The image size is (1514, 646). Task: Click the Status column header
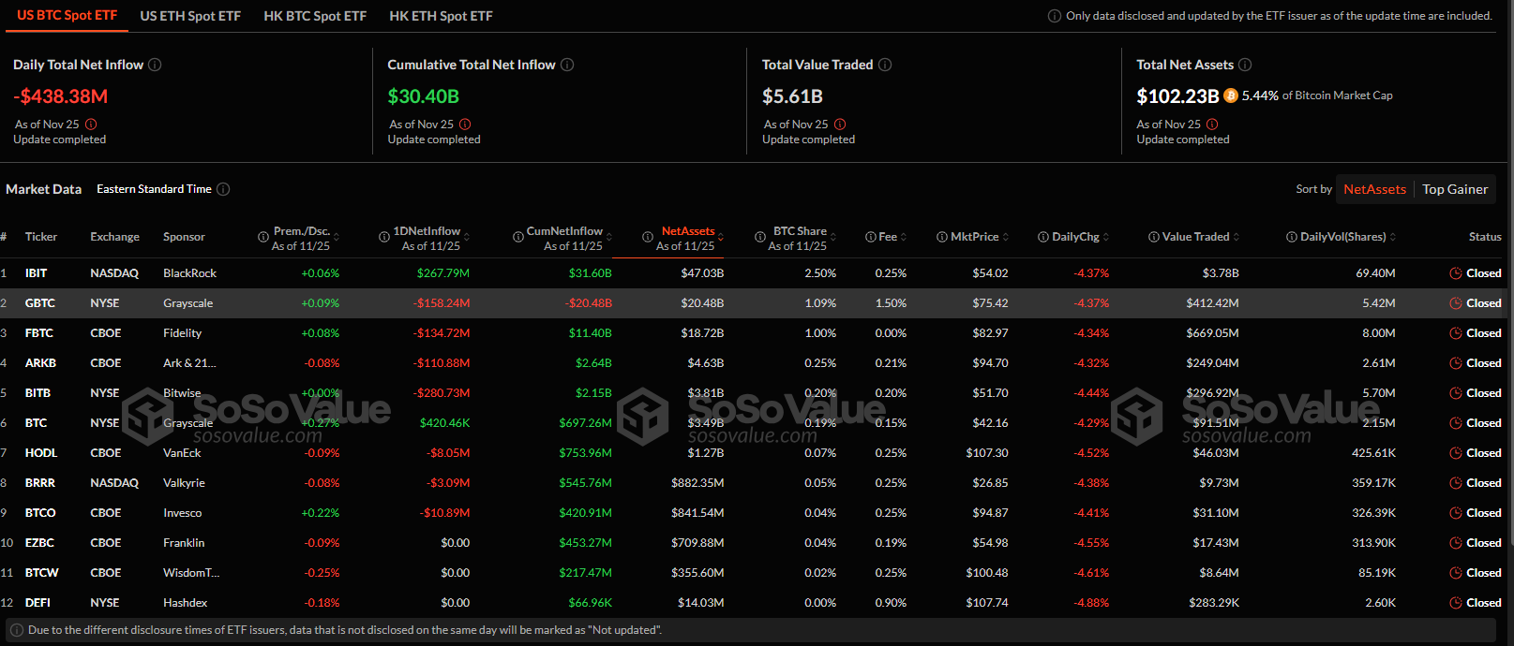(1485, 237)
